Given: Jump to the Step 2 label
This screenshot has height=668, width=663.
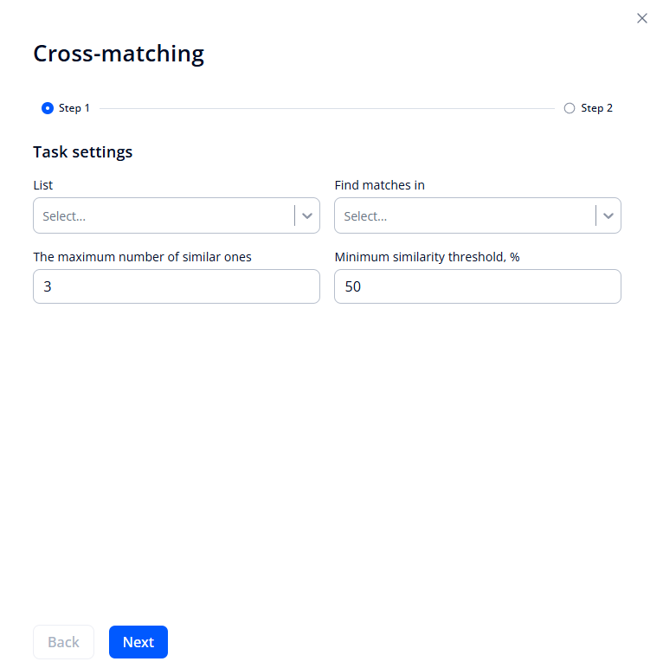Looking at the screenshot, I should tap(596, 108).
